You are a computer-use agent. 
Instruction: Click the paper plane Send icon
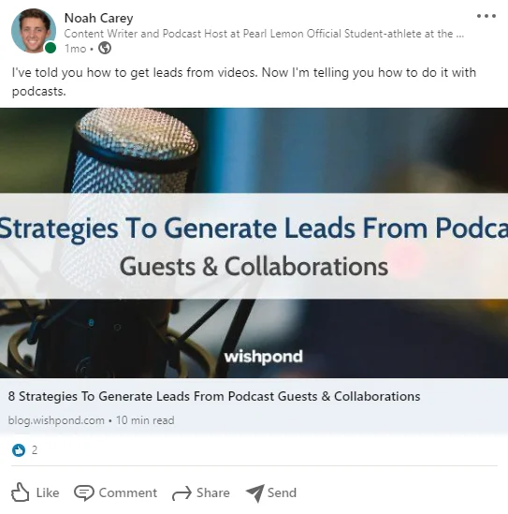255,493
